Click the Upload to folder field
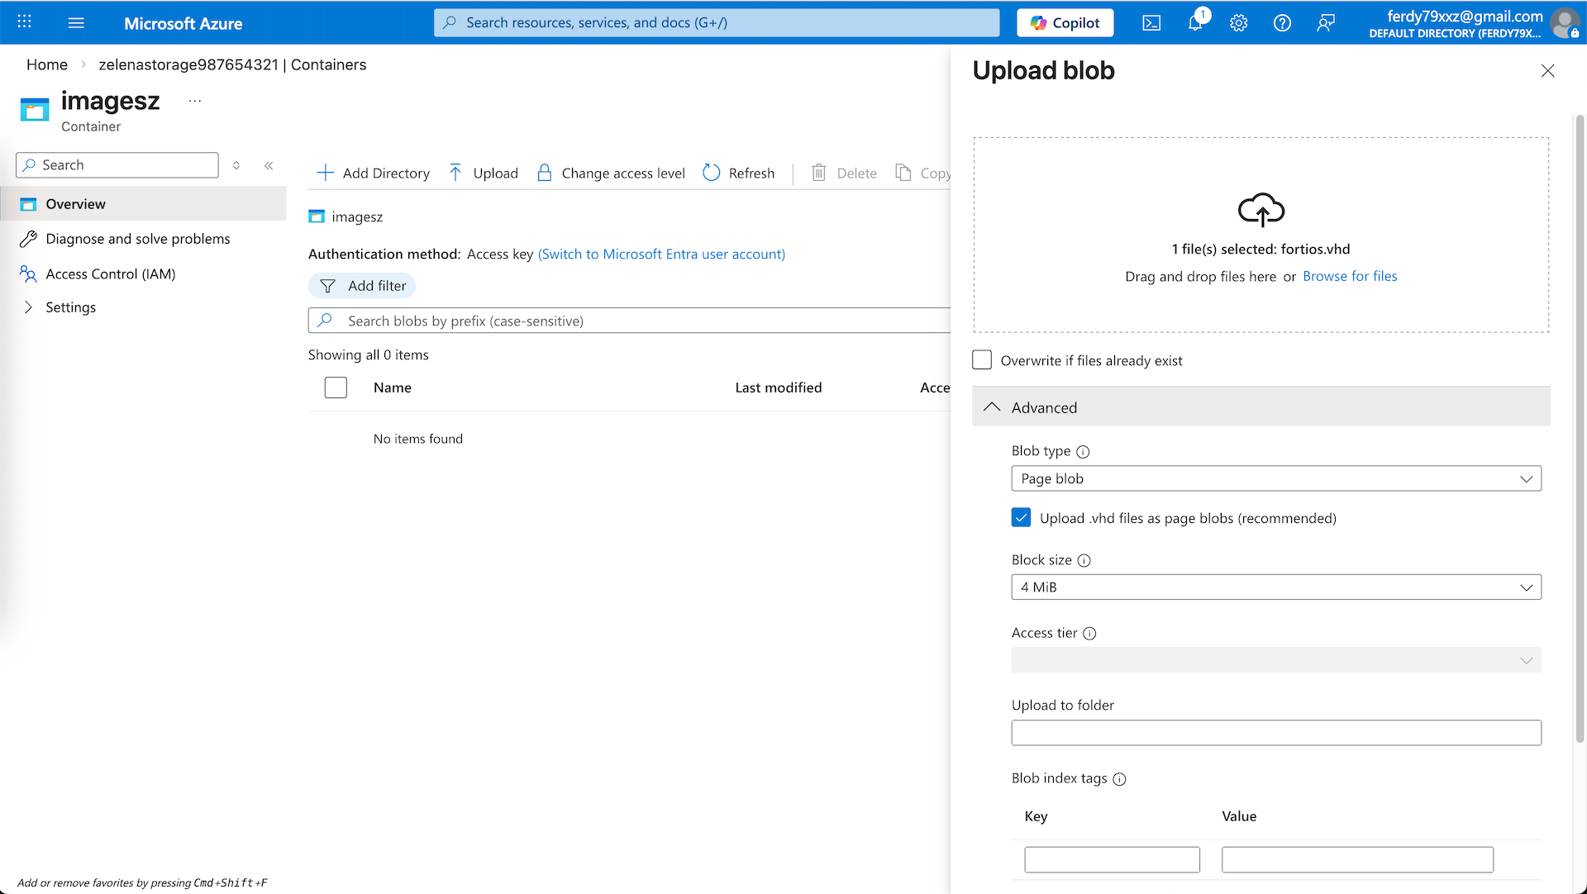Viewport: 1587px width, 894px height. tap(1275, 733)
